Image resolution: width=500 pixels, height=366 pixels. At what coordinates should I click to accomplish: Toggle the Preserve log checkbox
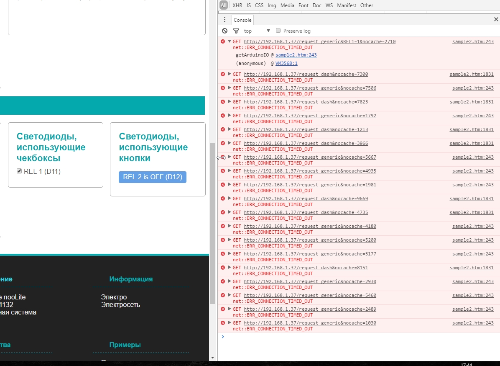[x=278, y=31]
